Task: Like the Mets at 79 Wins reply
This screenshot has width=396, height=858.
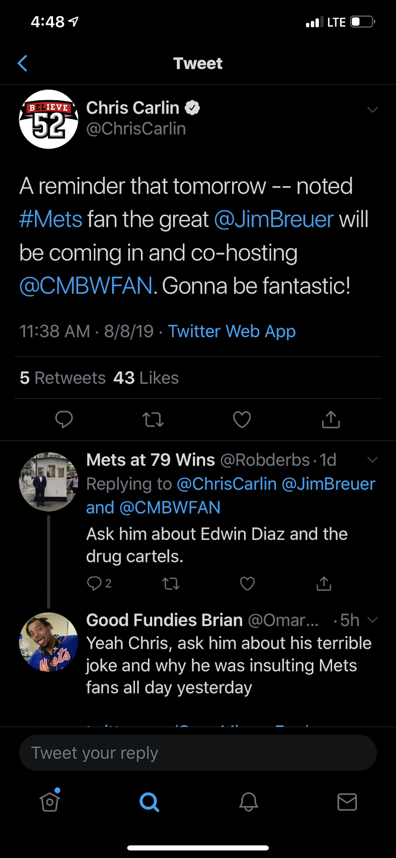Action: [248, 583]
